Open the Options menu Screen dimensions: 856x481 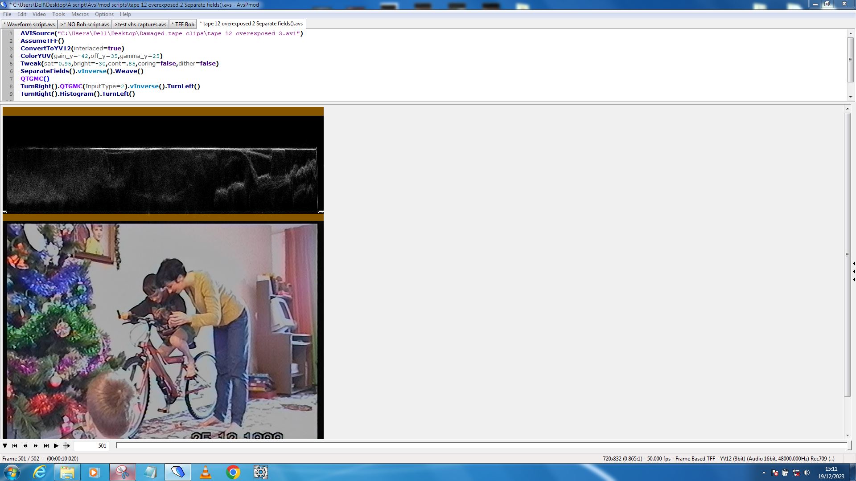click(x=104, y=14)
